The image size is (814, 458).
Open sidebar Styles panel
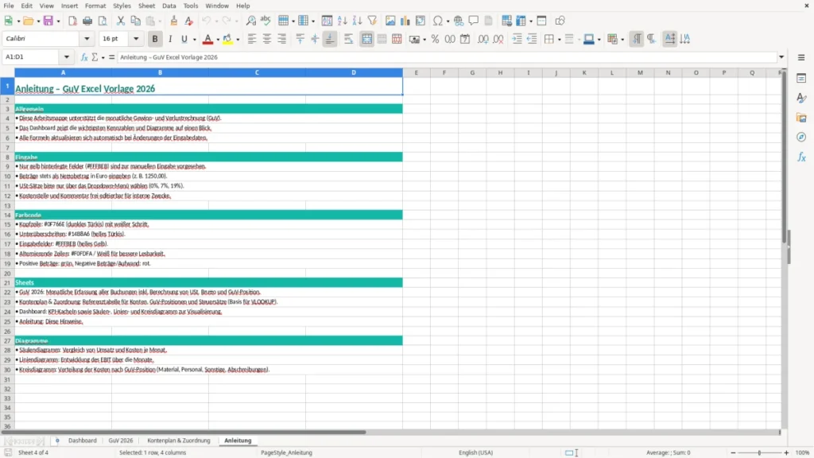point(801,98)
